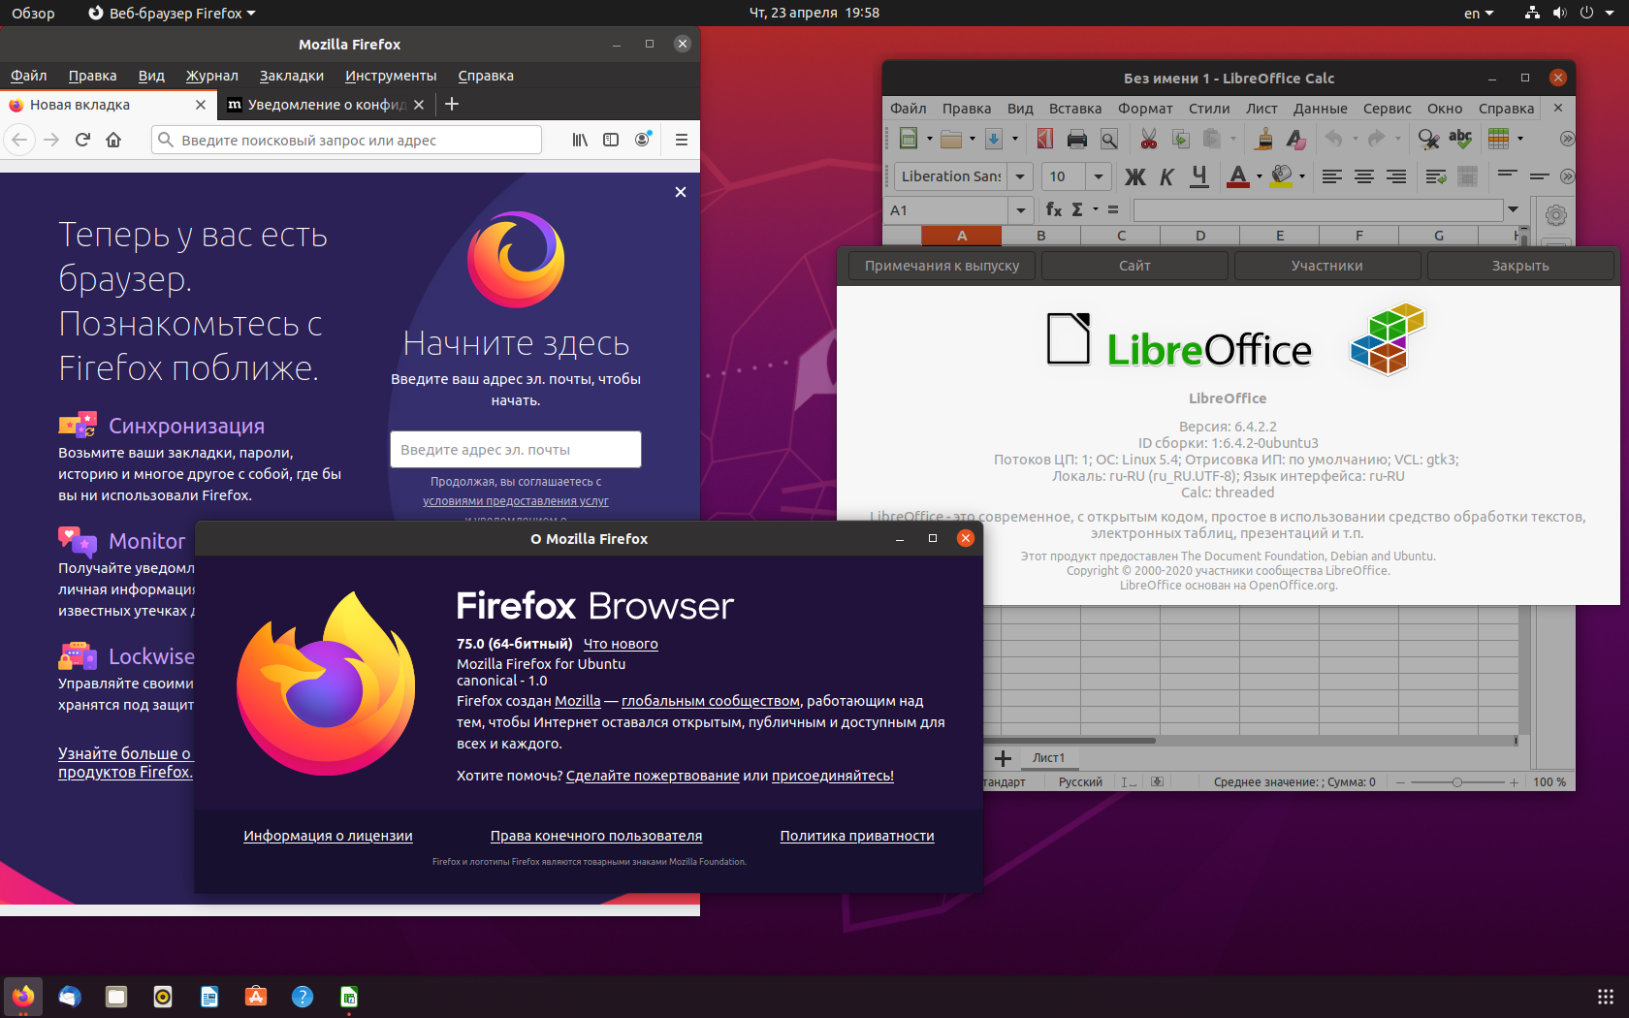
Task: Click the Center Horizontally icon in Calc
Action: tap(1364, 176)
